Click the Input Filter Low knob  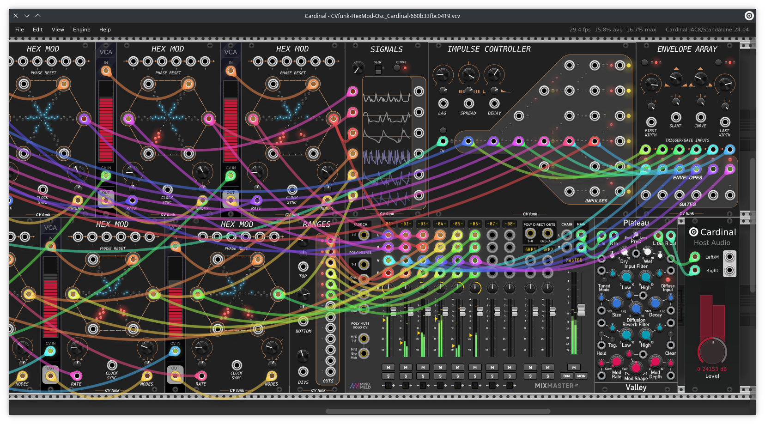tap(626, 277)
